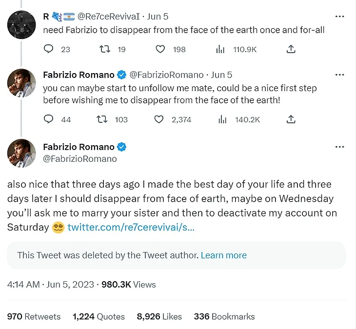
Task: View the 1,224 Quotes list
Action: pyautogui.click(x=99, y=316)
